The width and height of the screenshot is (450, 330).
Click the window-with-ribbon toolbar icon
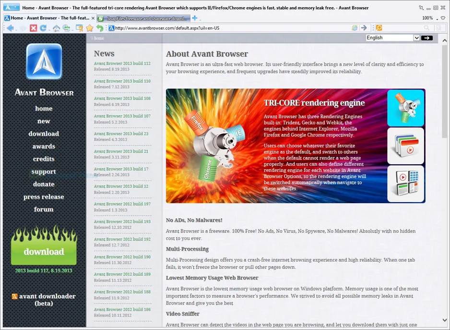(79, 28)
